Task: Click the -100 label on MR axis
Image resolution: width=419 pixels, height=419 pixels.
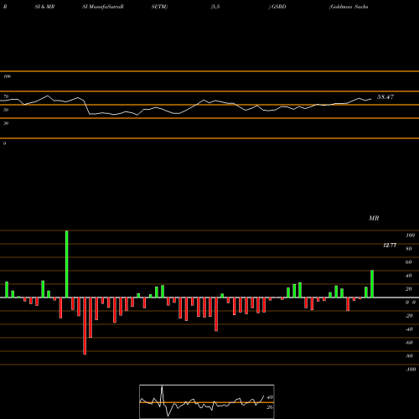Action: click(x=411, y=370)
